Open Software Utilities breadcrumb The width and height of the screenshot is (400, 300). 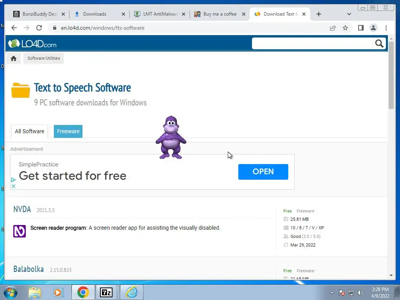pyautogui.click(x=44, y=59)
